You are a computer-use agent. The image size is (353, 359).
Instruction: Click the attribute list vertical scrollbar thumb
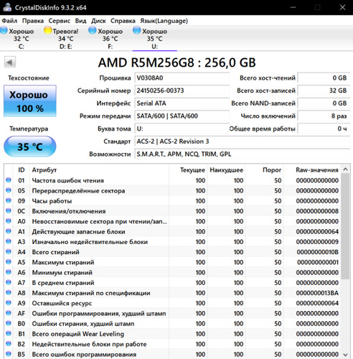(x=345, y=226)
